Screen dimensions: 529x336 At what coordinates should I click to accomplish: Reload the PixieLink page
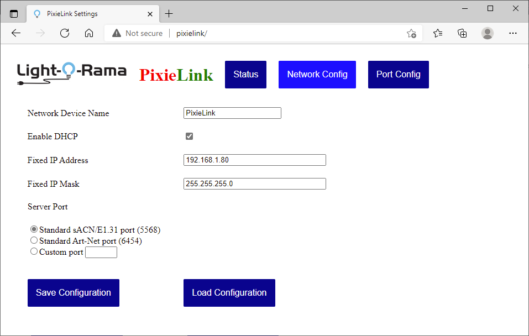coord(65,33)
